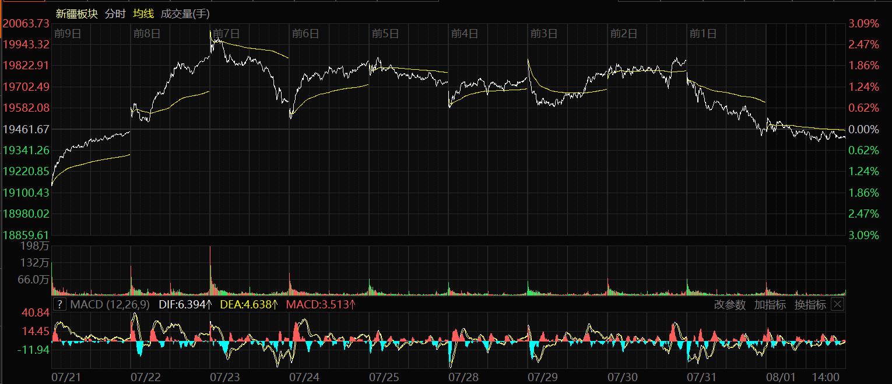Click the 19582.08 price axis label
892x384 pixels.
[x=26, y=108]
